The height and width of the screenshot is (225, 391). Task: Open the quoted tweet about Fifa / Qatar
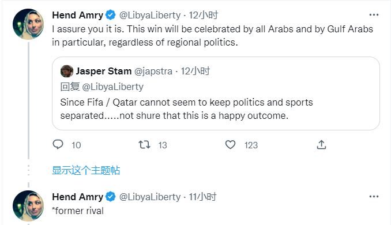tap(216, 93)
